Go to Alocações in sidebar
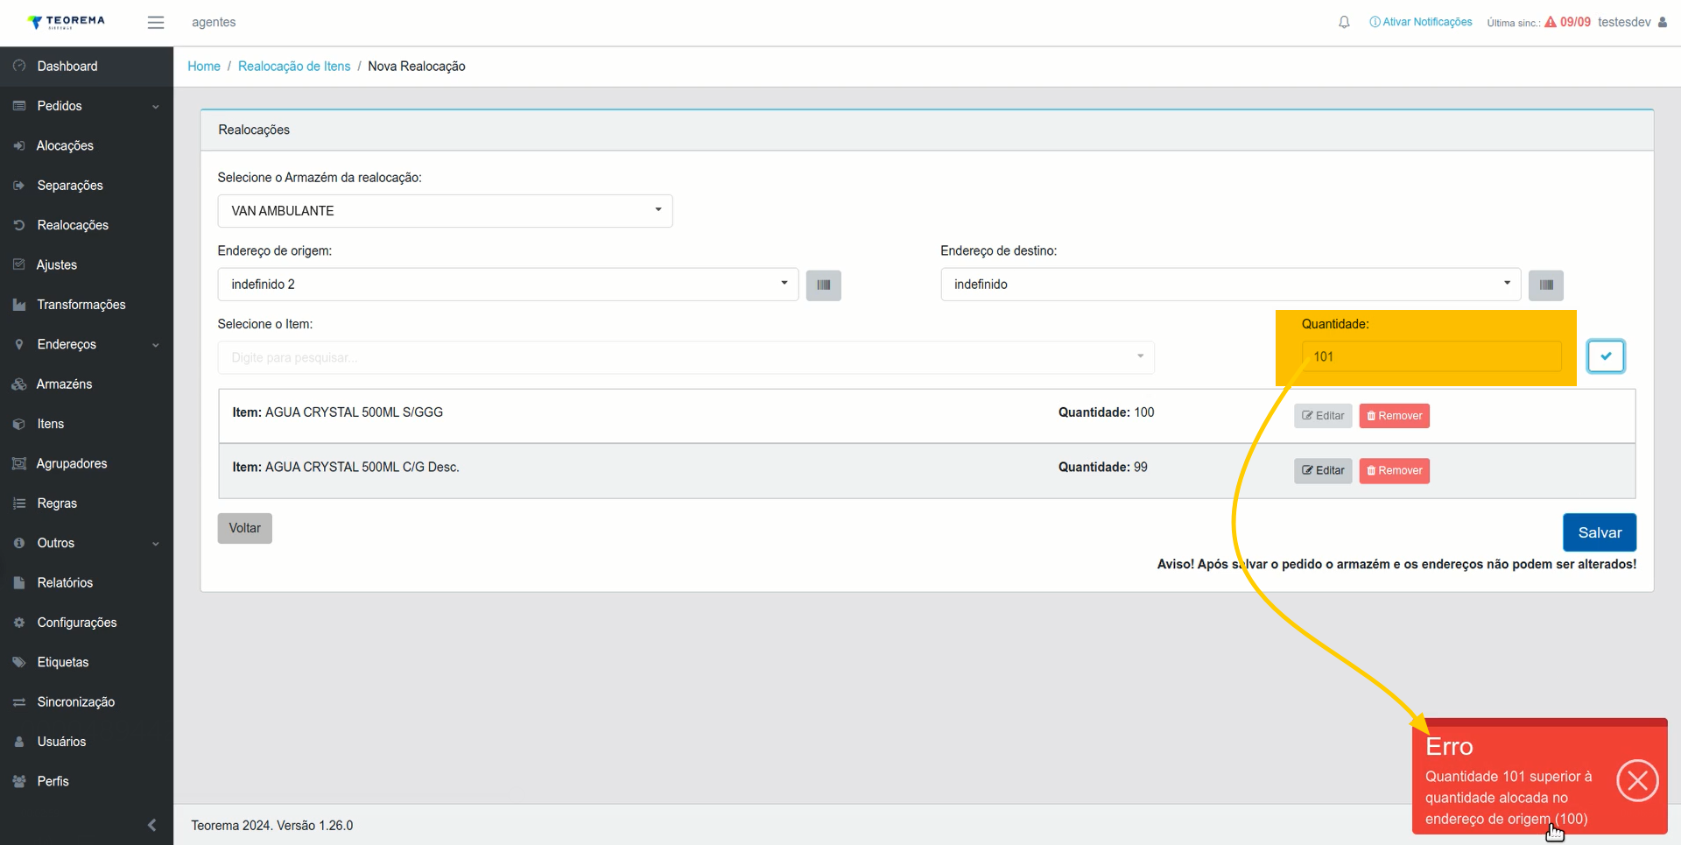Viewport: 1681px width, 845px height. point(87,145)
